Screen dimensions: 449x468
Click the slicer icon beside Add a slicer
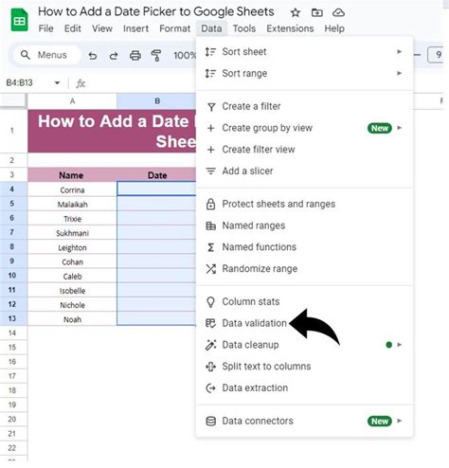210,171
